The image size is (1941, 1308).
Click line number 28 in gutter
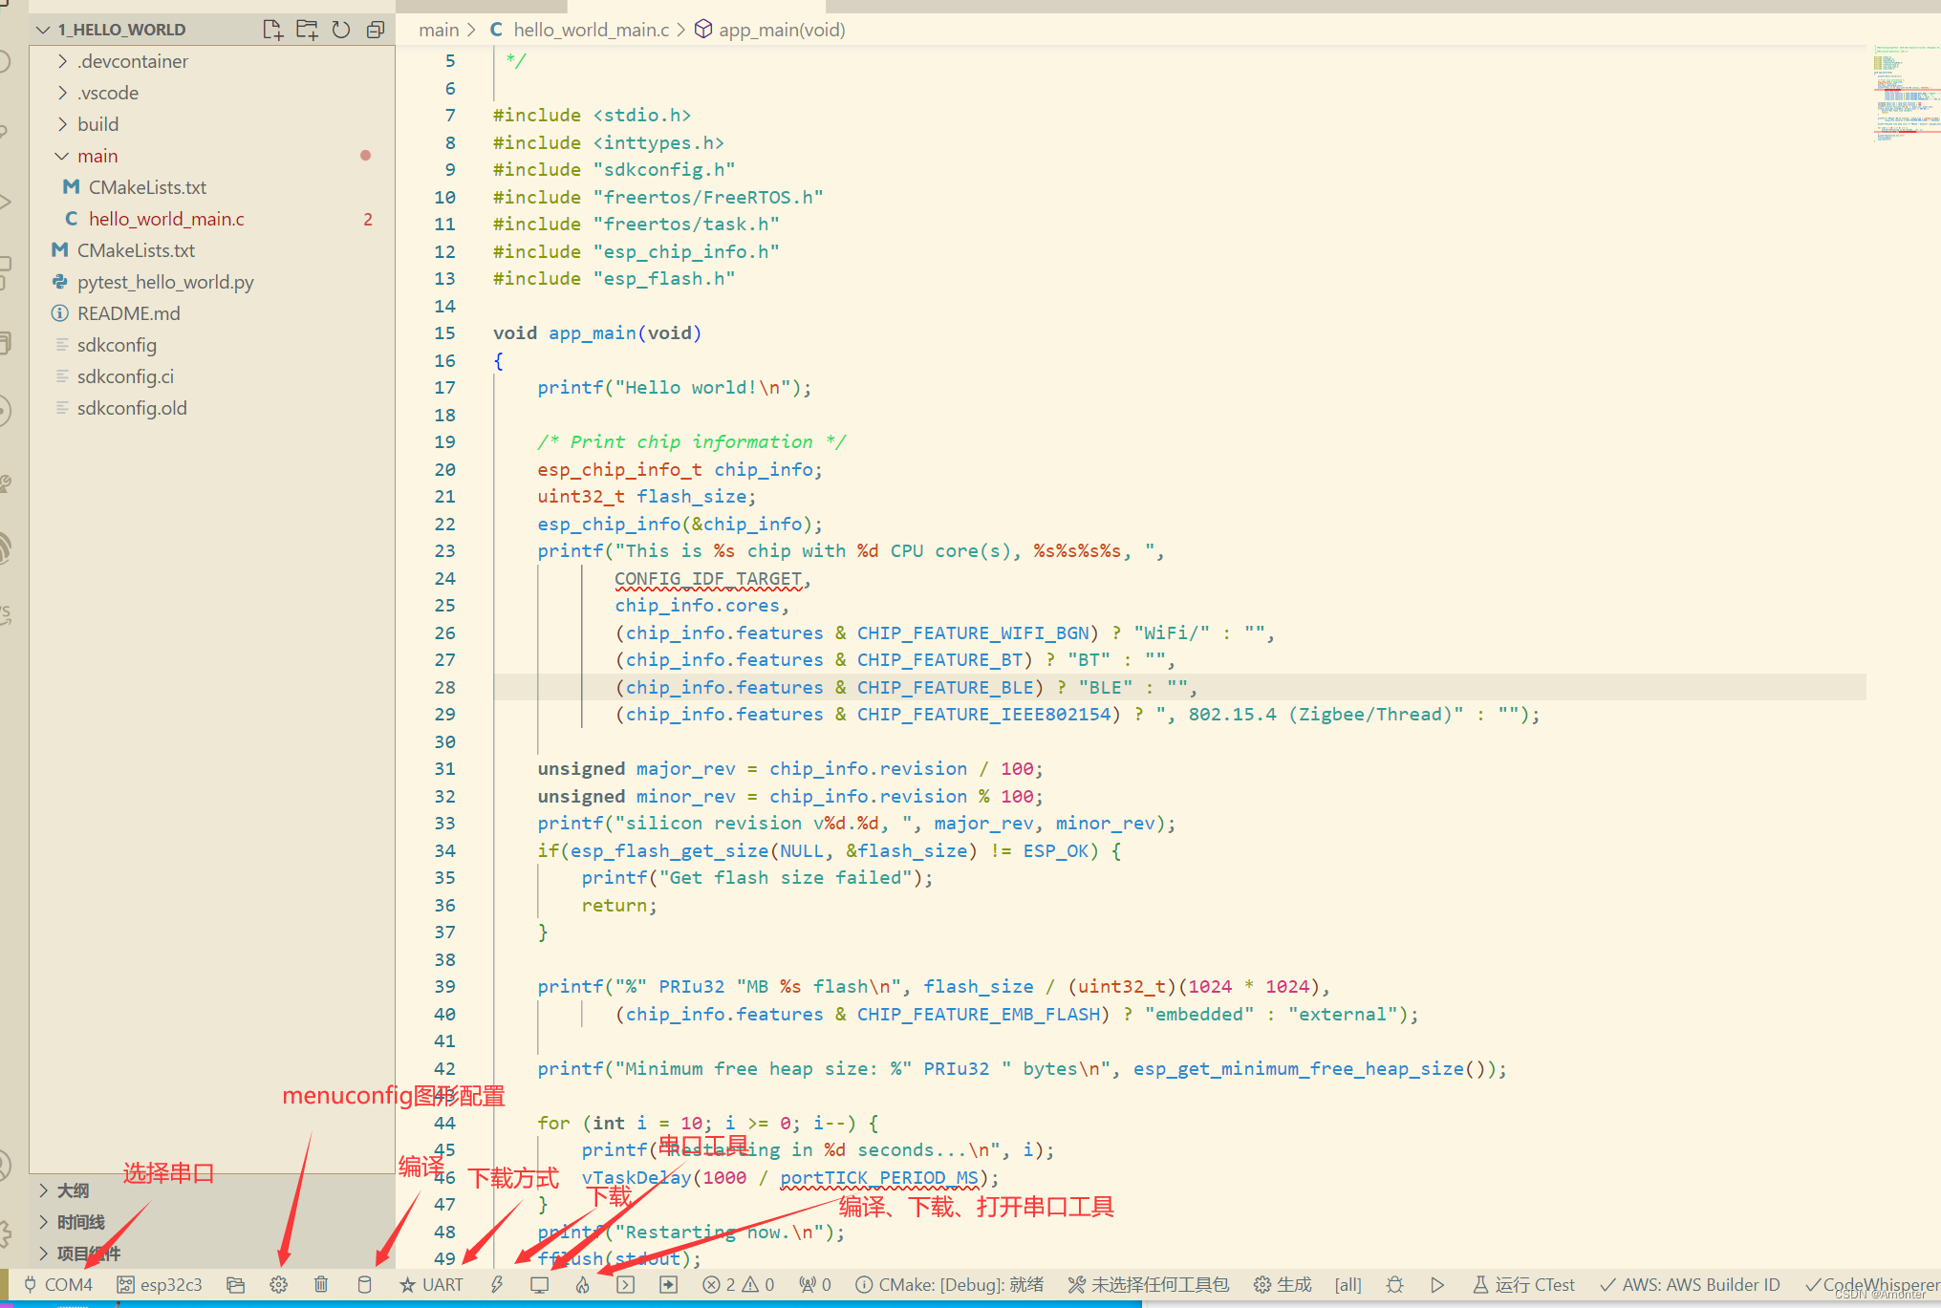pyautogui.click(x=444, y=687)
